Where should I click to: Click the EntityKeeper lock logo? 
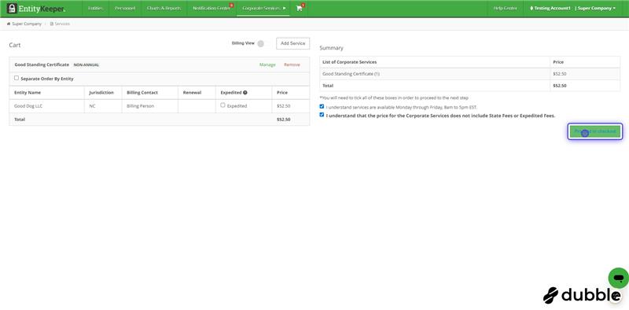click(12, 8)
